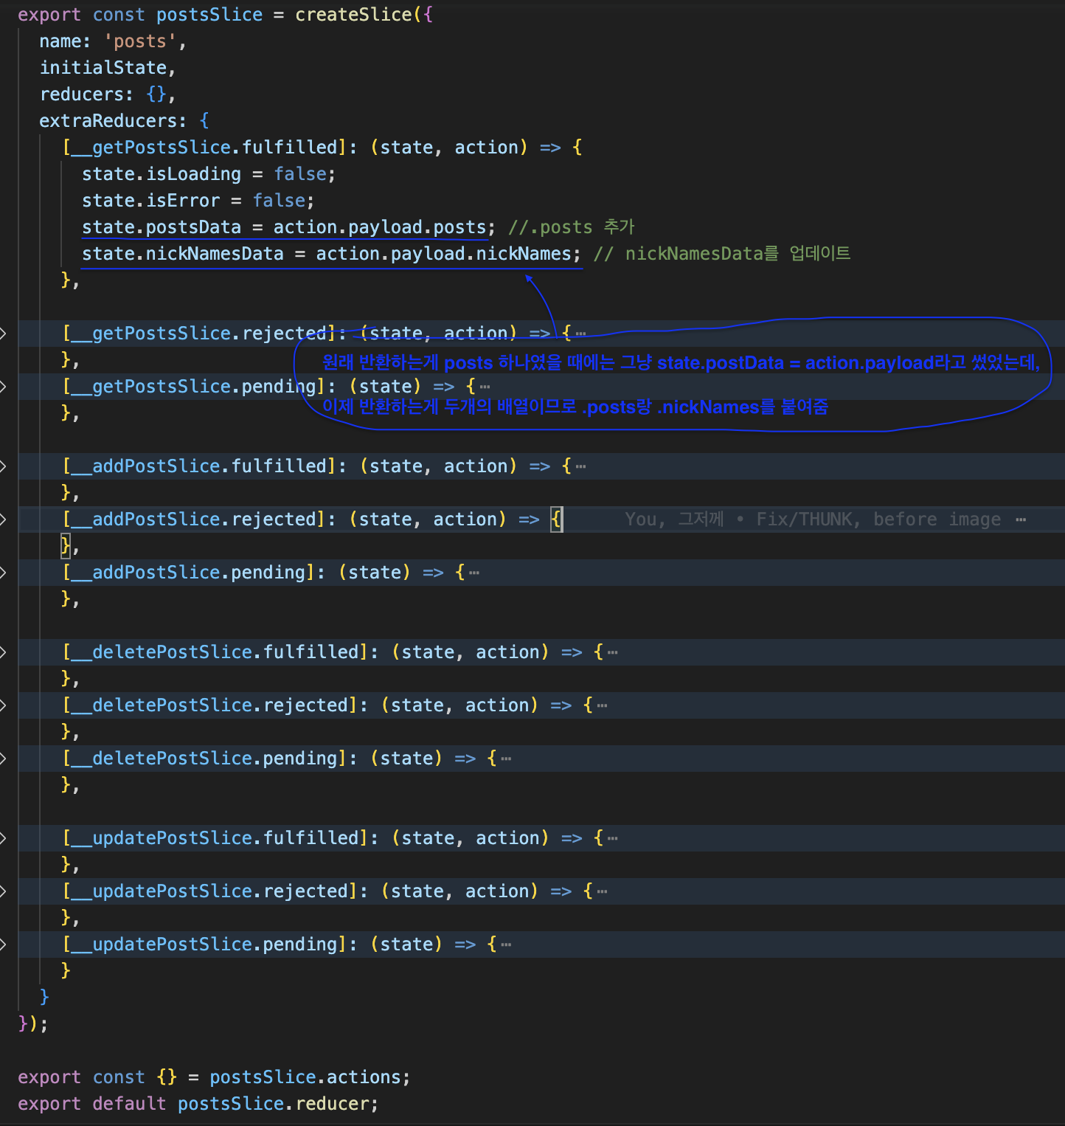Screen dimensions: 1065x1126
Task: Click 'state.postsData' assignment target
Action: click(x=162, y=227)
